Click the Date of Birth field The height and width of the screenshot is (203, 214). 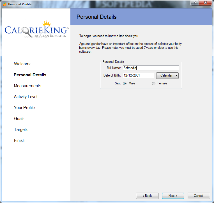click(x=139, y=75)
